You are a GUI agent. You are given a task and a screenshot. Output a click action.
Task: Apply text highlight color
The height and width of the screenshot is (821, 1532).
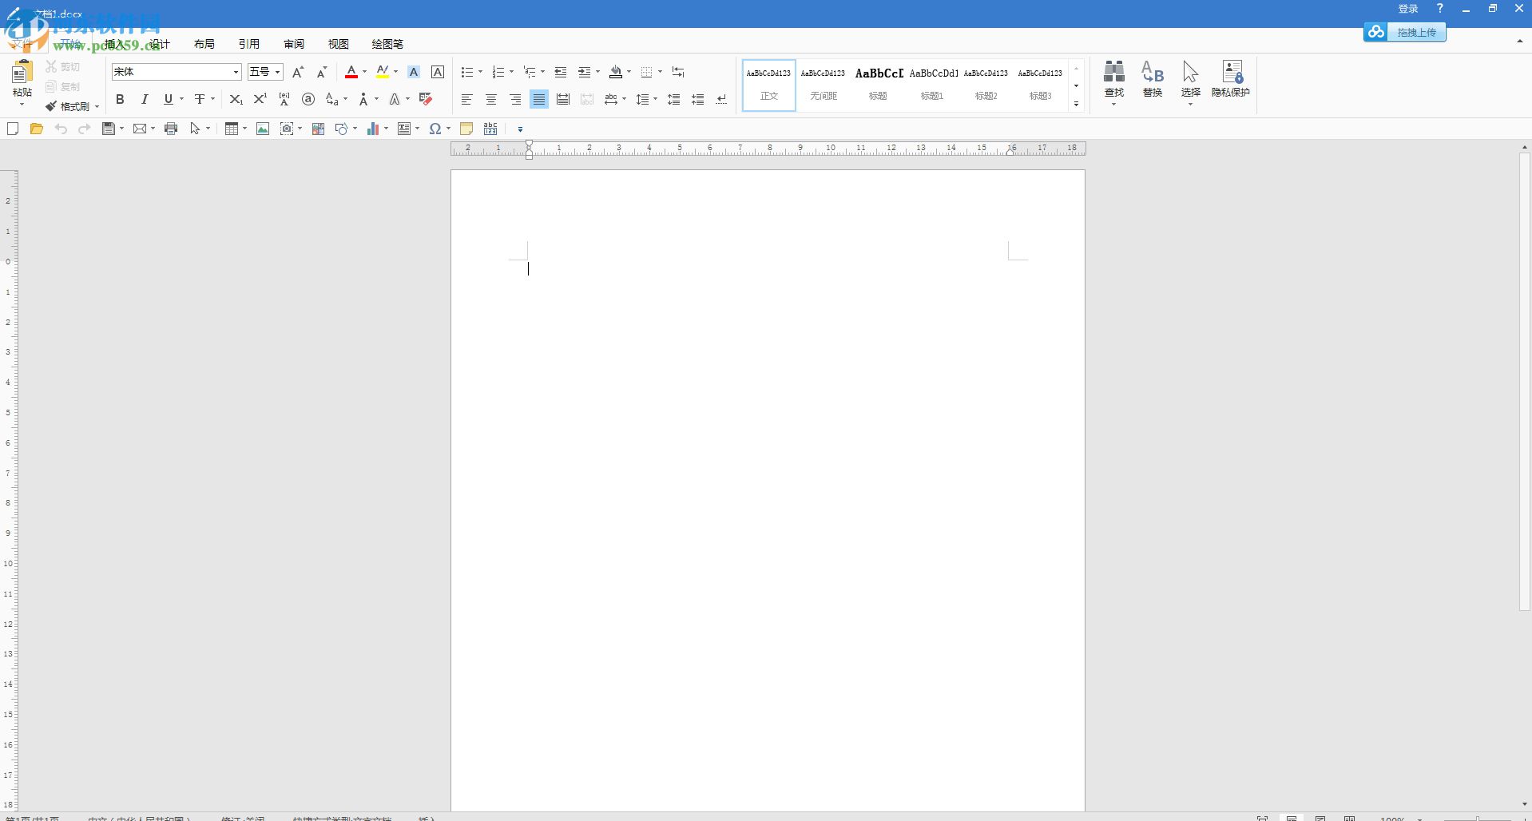(x=382, y=72)
